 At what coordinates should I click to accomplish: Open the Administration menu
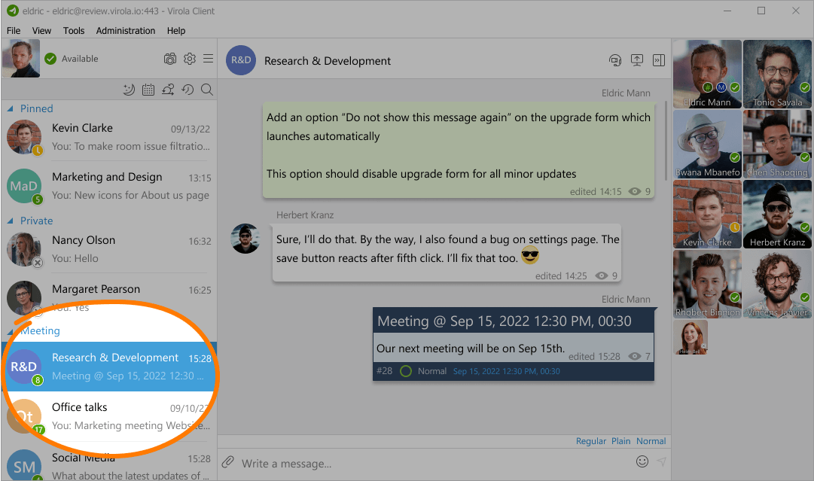(125, 31)
